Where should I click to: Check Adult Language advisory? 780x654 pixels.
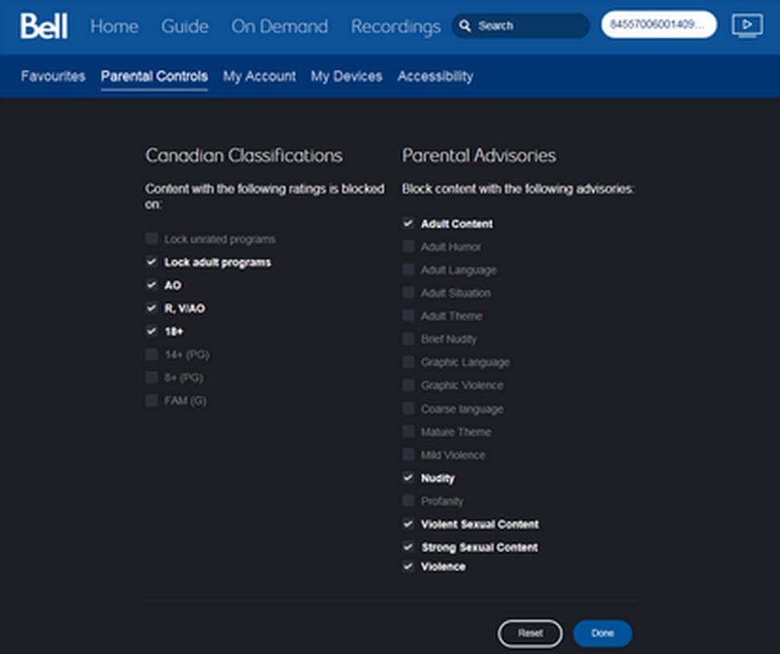[408, 270]
